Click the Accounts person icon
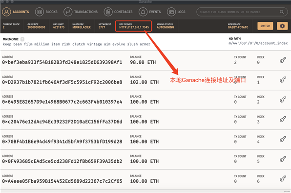This screenshot has height=193, width=291. (x=6, y=12)
